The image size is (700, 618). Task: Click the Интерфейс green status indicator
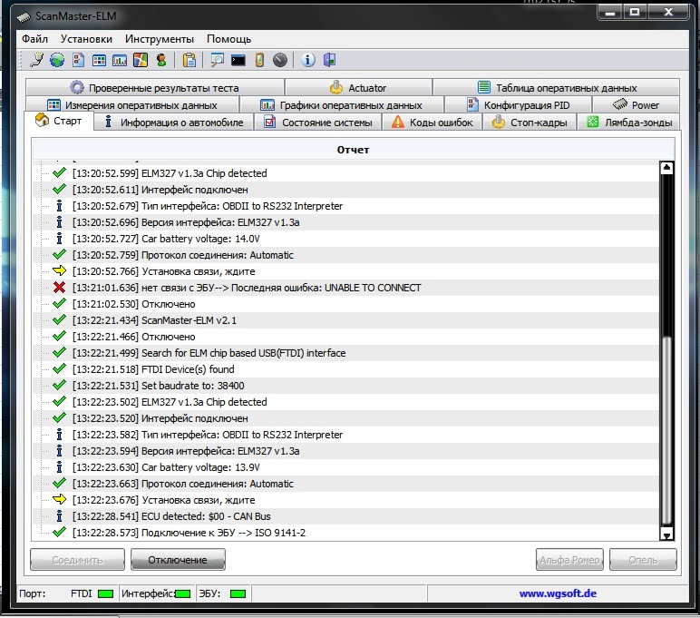coord(182,593)
